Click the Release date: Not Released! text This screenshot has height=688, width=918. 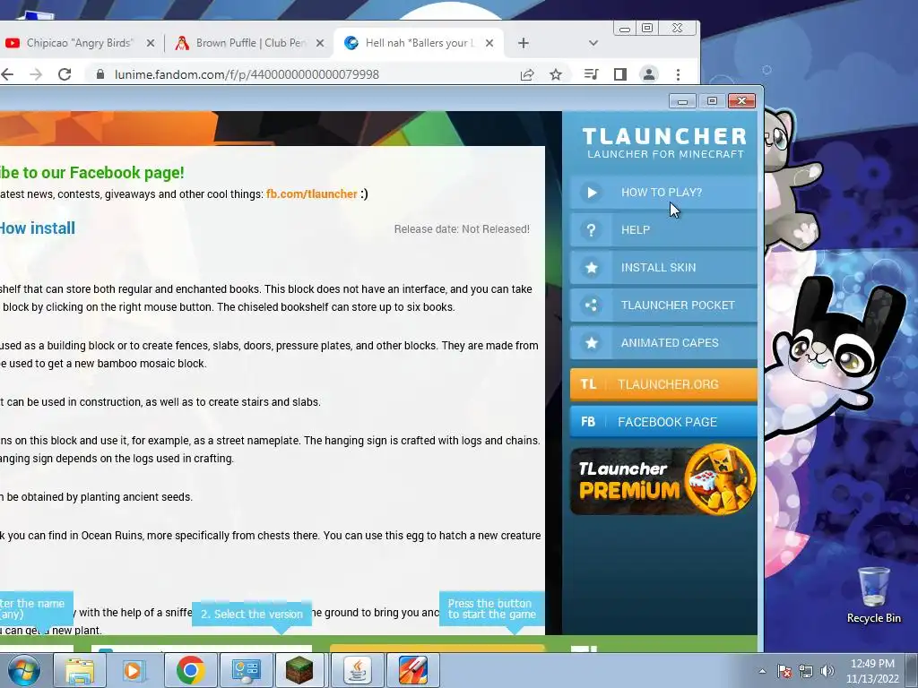tap(462, 229)
